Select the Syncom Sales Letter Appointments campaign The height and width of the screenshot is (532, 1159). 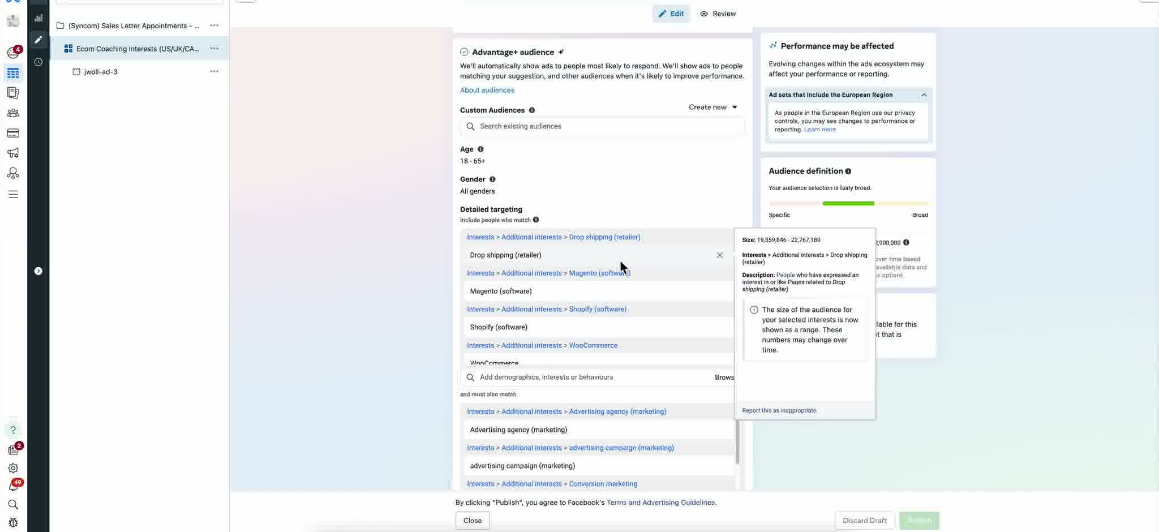134,25
